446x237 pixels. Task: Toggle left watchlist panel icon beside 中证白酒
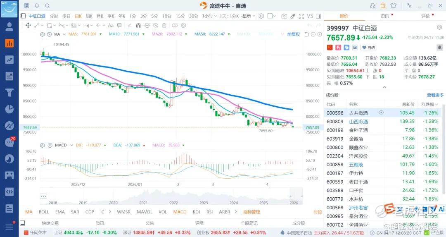[23, 16]
